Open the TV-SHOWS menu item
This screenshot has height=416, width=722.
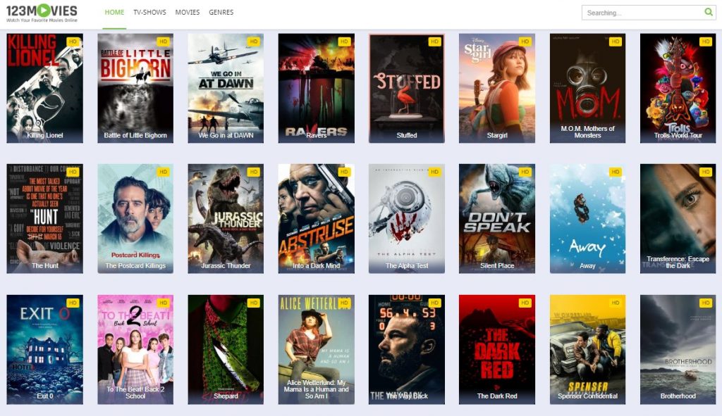coord(149,13)
